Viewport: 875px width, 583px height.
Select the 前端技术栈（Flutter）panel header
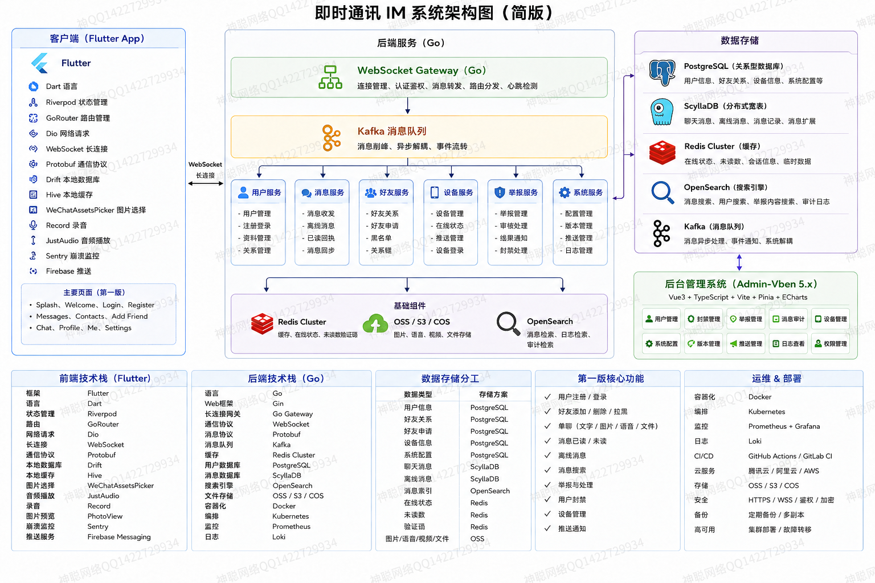click(99, 379)
